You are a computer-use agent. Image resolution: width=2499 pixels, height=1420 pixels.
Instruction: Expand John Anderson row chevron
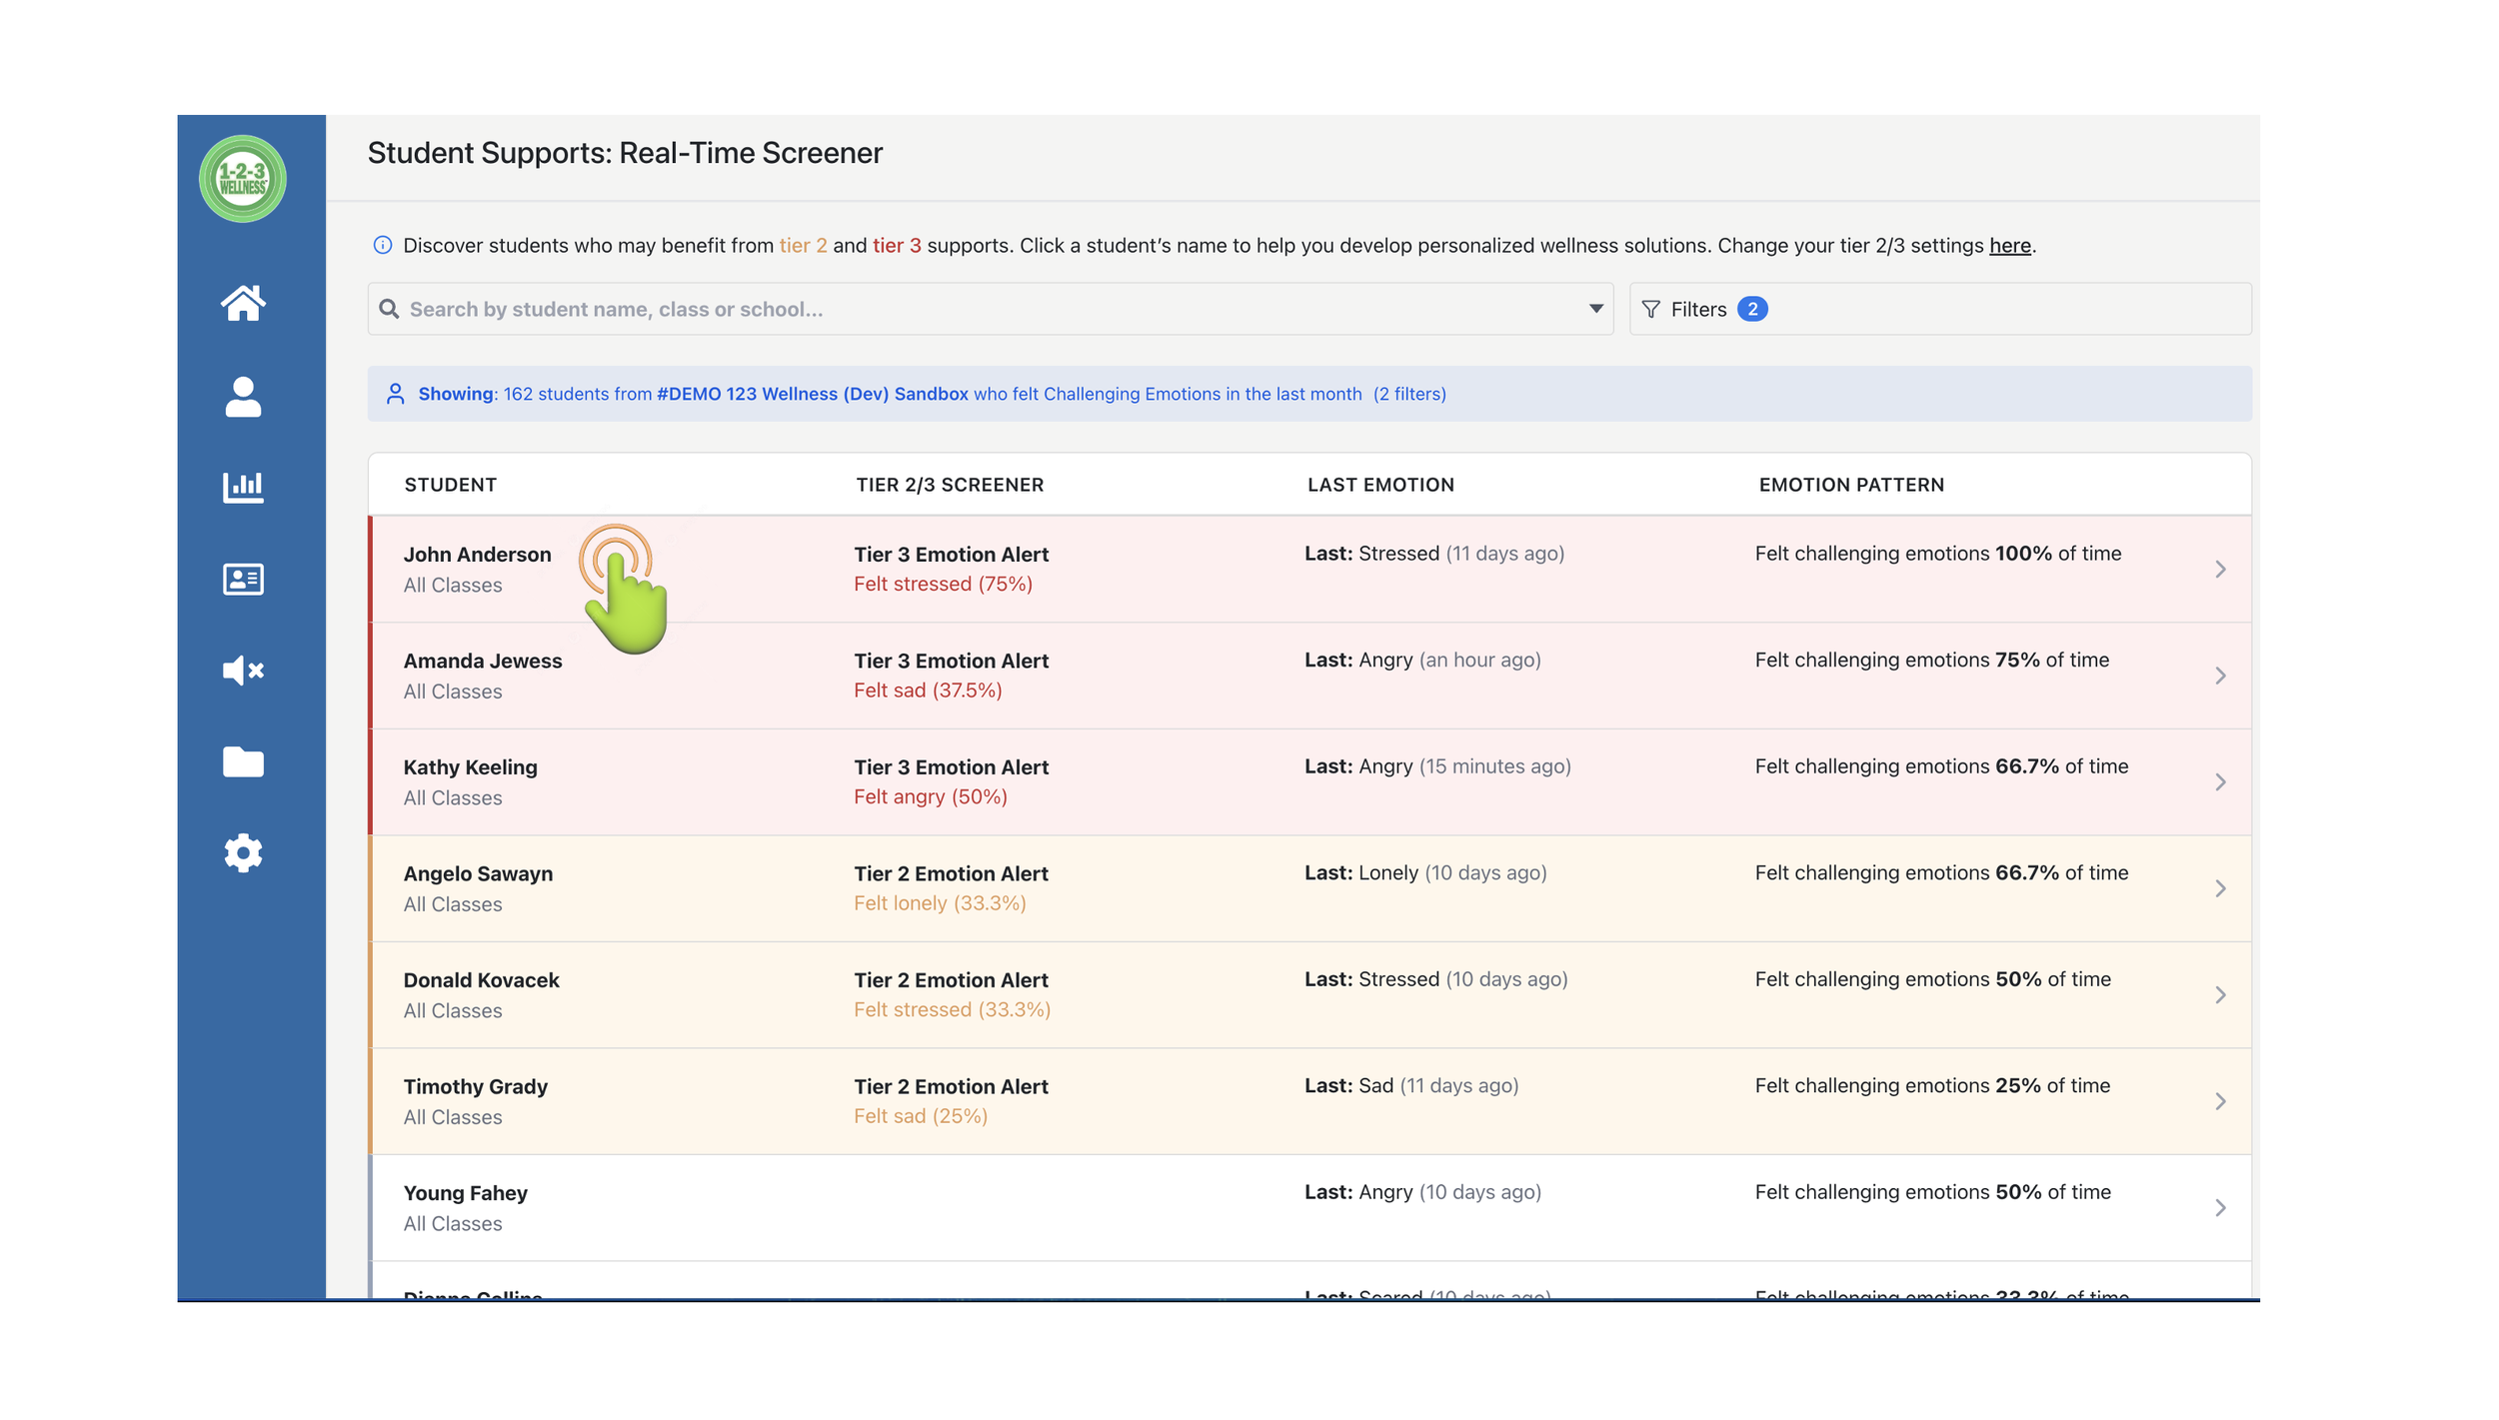2219,569
